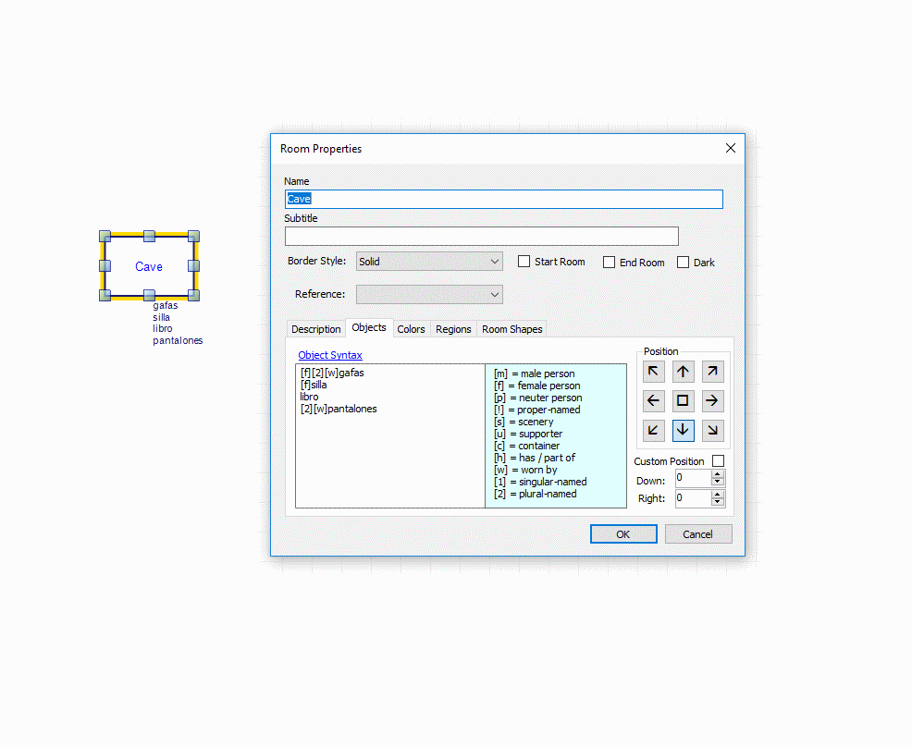Switch to the Colors tab
912x747 pixels.
click(411, 329)
